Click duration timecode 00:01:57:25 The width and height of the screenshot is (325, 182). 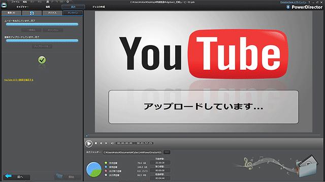[145, 143]
